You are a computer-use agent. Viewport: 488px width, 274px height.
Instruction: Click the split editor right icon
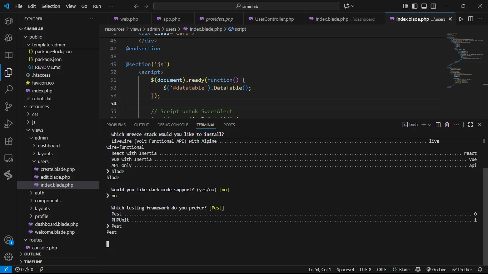pos(470,19)
